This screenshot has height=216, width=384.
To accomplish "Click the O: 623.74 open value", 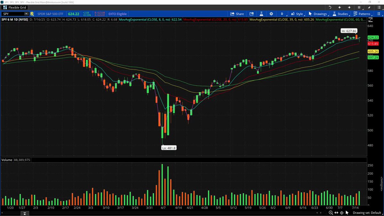I will pyautogui.click(x=53, y=20).
